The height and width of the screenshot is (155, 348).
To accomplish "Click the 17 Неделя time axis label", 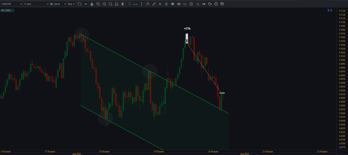I will pos(50,151).
